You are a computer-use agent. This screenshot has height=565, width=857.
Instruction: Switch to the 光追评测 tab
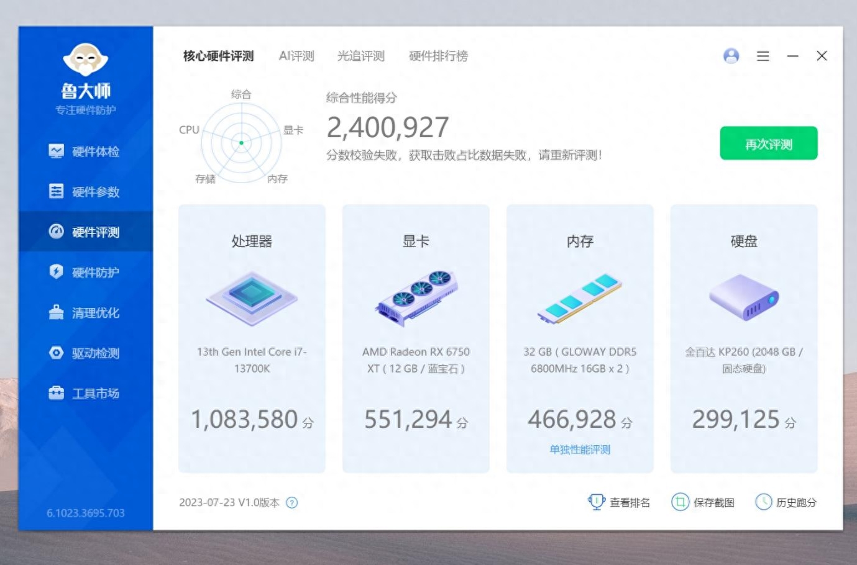click(x=361, y=56)
